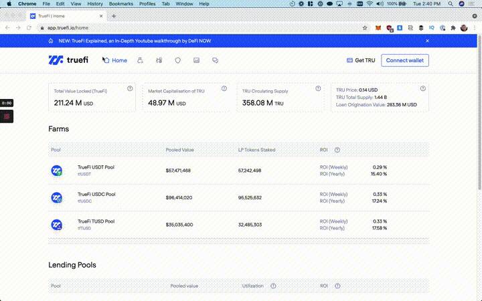Show info for Total Value Locked
482x301 pixels.
[x=130, y=88]
